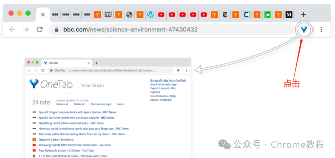Click the 'Total: 25 tabs' text
This screenshot has height=158, width=335.
(93, 86)
